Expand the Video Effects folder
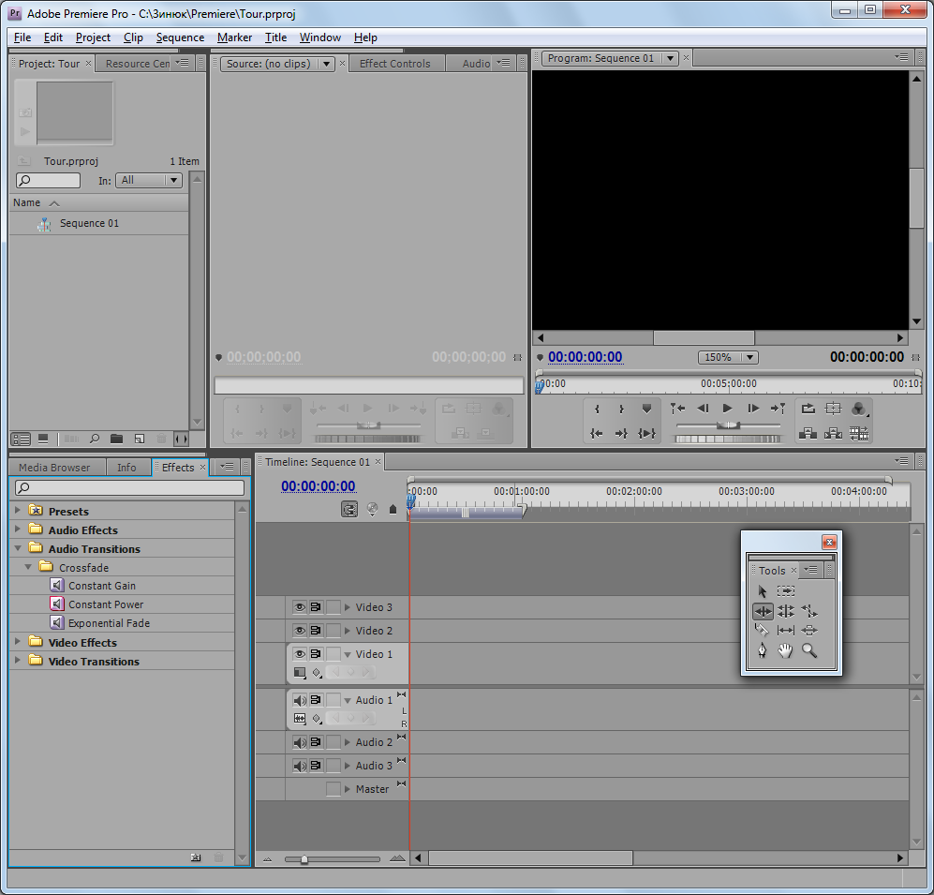Viewport: 934px width, 895px height. [x=17, y=642]
